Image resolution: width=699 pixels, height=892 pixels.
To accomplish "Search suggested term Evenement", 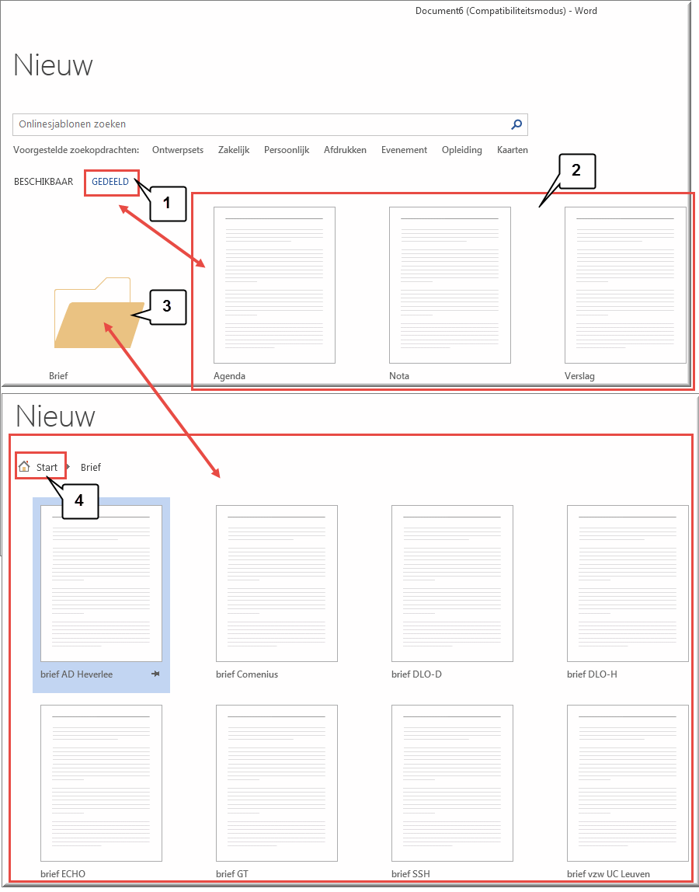I will (405, 150).
